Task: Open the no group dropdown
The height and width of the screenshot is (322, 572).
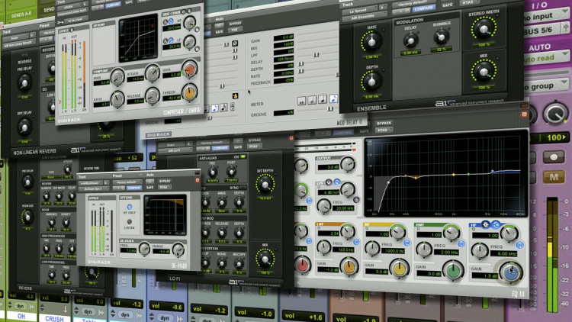Action: pos(547,86)
